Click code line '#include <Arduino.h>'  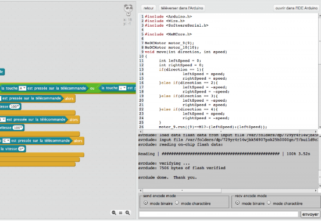[168, 17]
